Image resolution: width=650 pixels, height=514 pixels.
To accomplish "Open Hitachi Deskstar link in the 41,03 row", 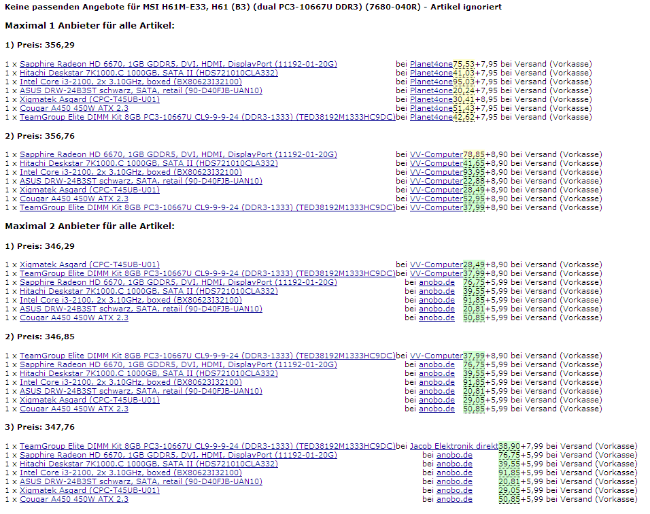I will (x=149, y=73).
